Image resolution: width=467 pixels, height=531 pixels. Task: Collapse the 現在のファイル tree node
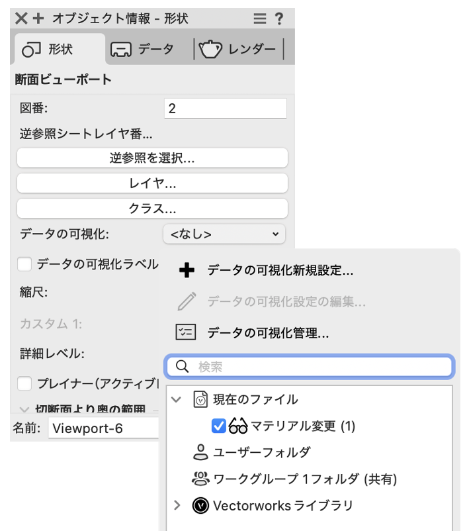[x=176, y=399]
